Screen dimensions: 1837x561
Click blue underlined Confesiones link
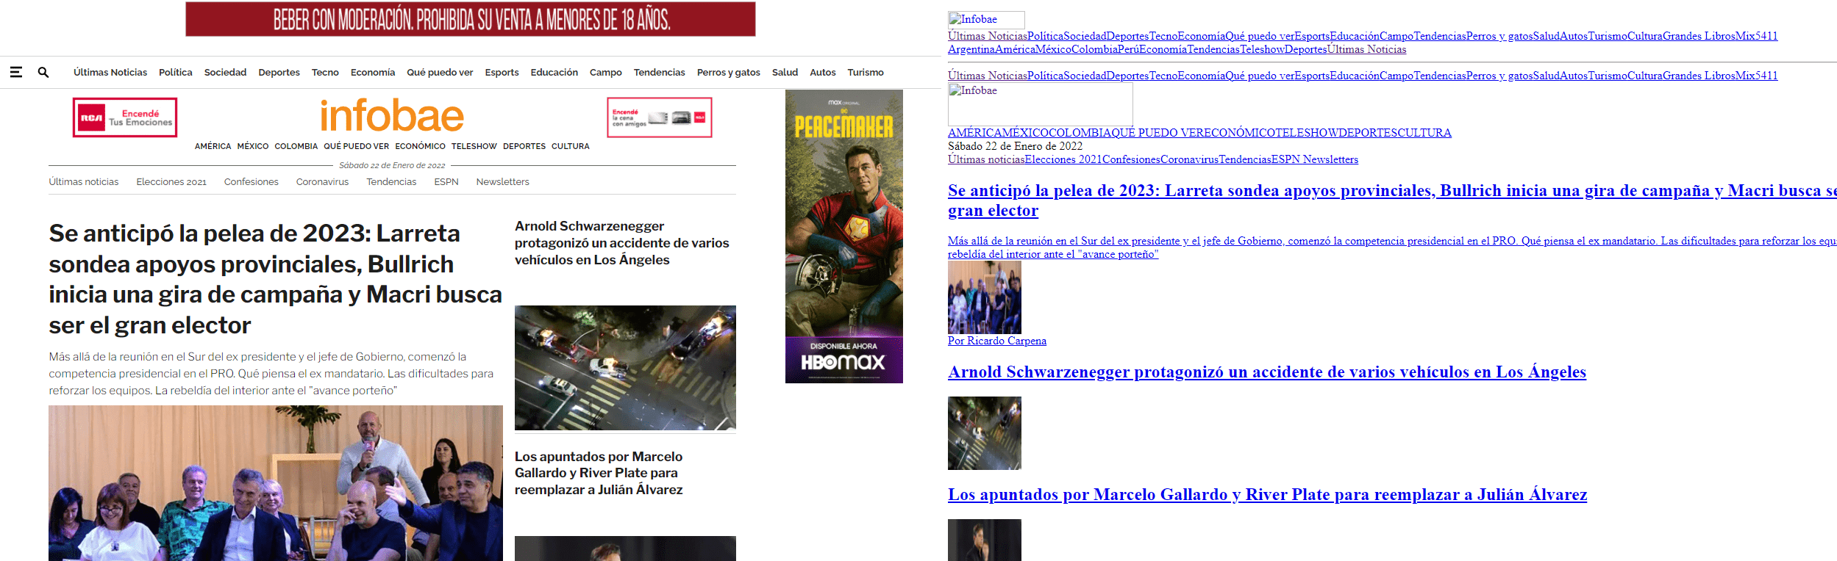click(1131, 159)
